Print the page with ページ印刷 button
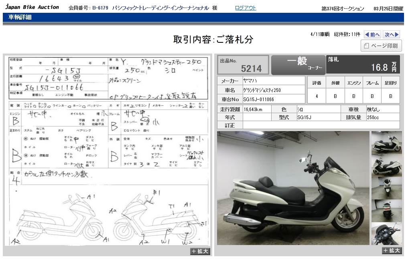 click(x=381, y=46)
